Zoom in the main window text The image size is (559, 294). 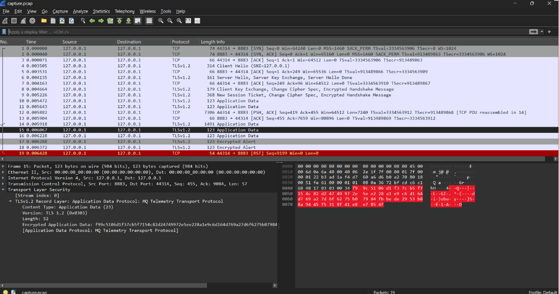161,21
